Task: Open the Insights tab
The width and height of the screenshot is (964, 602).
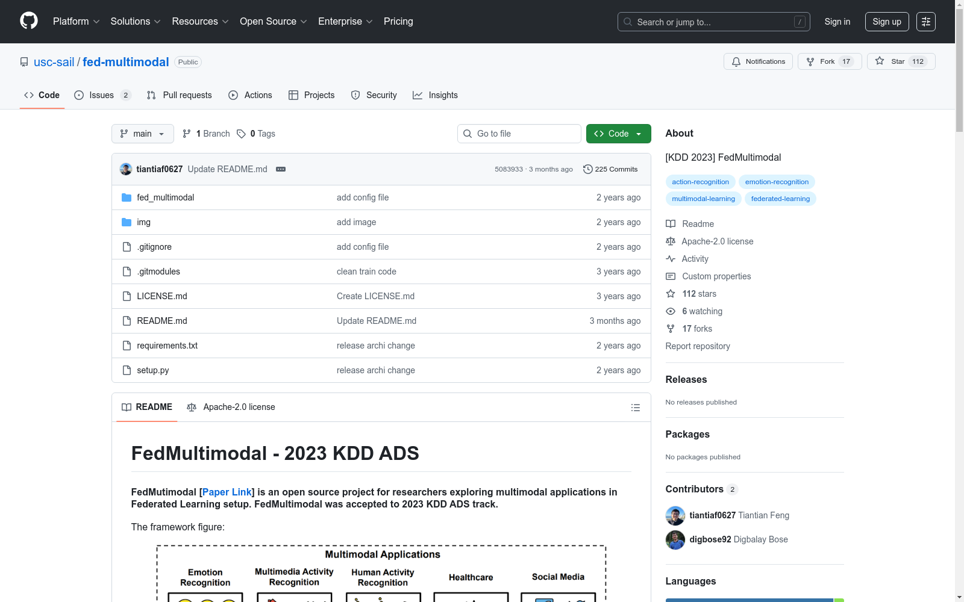Action: tap(435, 95)
